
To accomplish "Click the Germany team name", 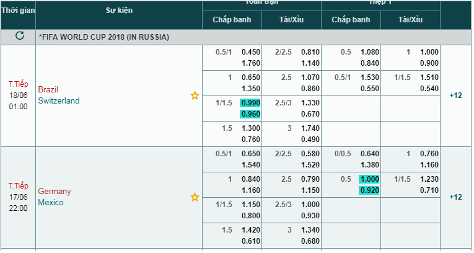I will (x=55, y=191).
